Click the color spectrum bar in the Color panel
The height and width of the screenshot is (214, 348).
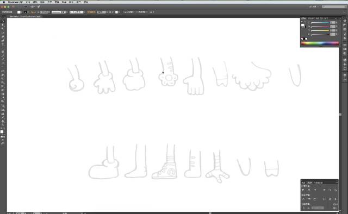coord(320,43)
